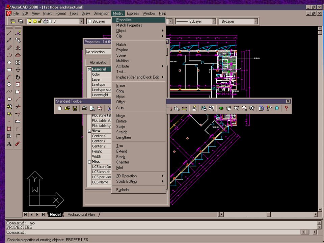
Task: Expand the 3D Operation submenu
Action: (139, 176)
